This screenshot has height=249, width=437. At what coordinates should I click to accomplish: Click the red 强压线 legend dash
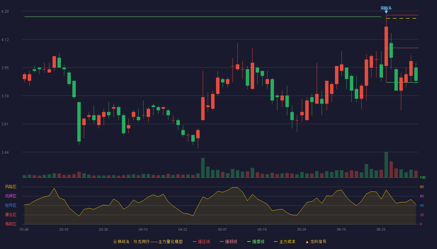[x=195, y=242]
